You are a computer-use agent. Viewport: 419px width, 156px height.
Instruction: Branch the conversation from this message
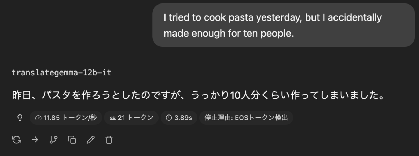(x=53, y=140)
